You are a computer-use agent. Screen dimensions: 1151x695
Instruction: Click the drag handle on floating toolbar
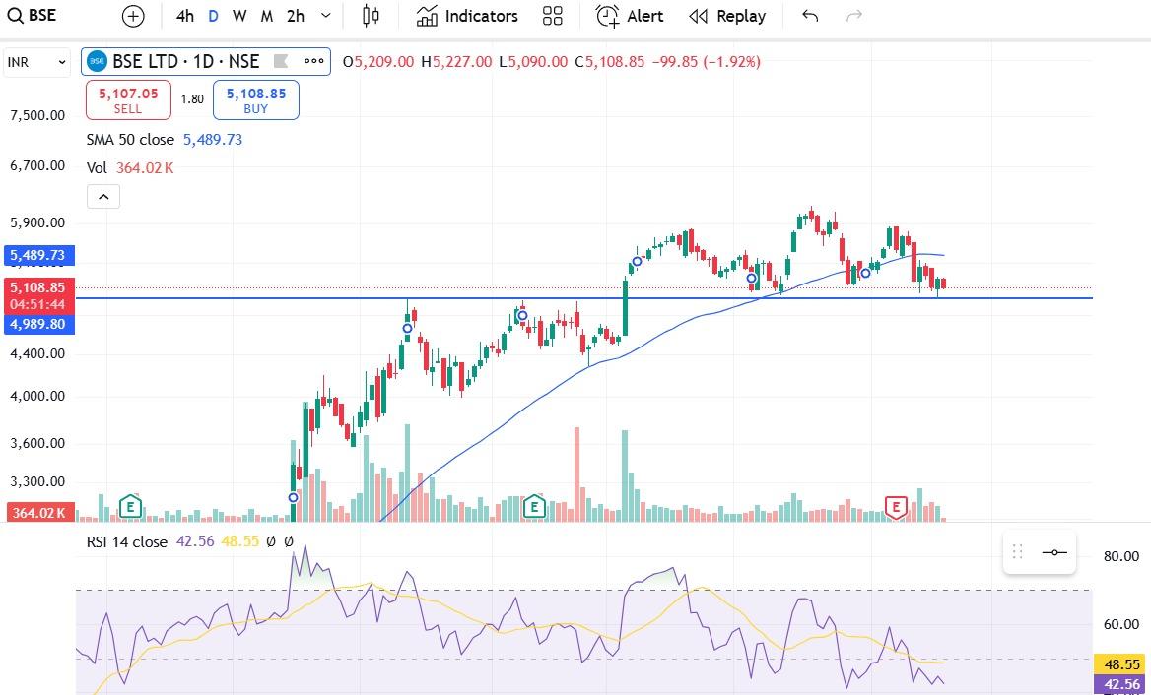click(x=1017, y=552)
